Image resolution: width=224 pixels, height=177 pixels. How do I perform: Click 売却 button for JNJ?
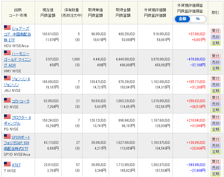[x=215, y=85]
